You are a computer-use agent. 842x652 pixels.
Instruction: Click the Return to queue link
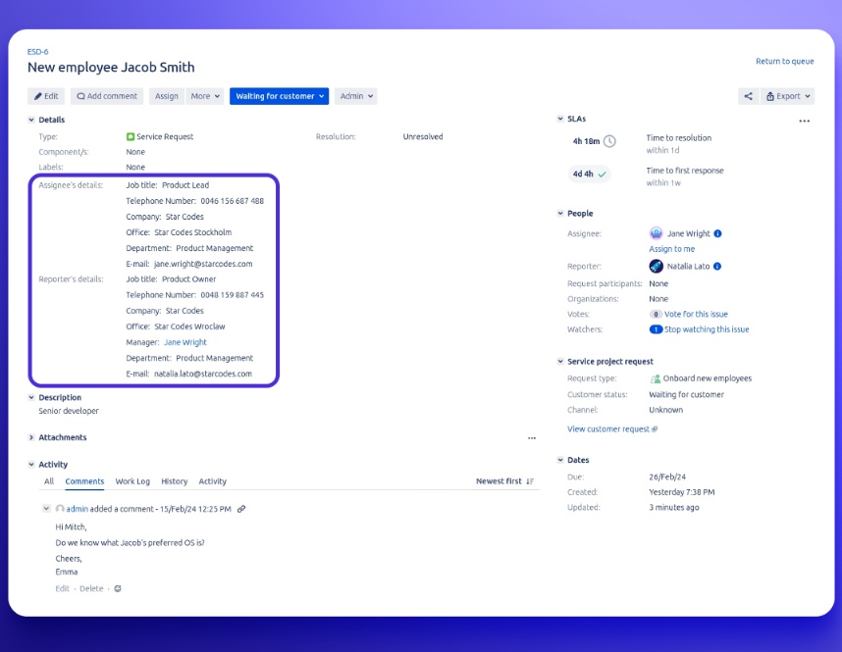click(x=784, y=61)
